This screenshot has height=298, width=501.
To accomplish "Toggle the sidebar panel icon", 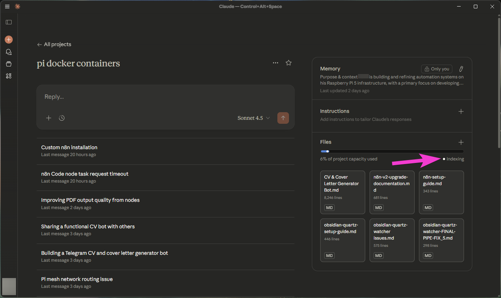I will (x=9, y=22).
